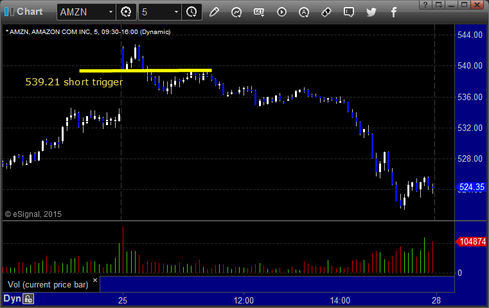Select the 539.21 short trigger text

pos(74,82)
